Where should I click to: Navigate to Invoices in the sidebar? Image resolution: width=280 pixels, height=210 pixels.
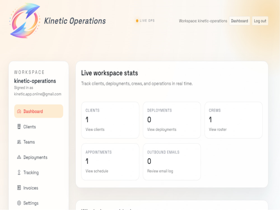coord(39,188)
